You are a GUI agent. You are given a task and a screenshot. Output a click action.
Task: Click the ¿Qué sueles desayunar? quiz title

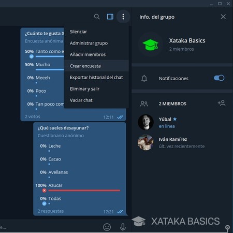(63, 128)
